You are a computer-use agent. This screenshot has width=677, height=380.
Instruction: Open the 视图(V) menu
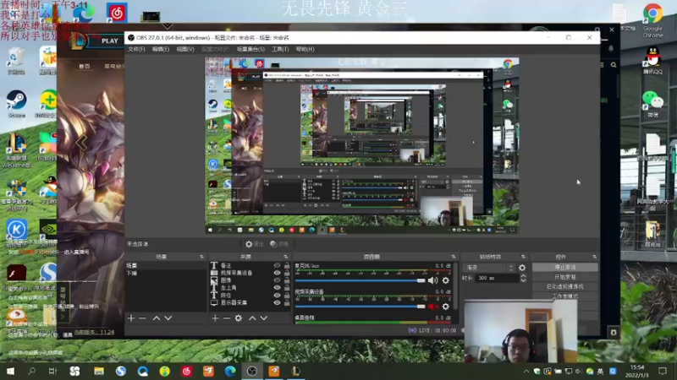coord(185,49)
